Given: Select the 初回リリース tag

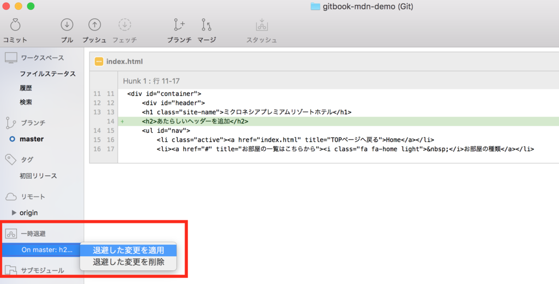Looking at the screenshot, I should (38, 176).
